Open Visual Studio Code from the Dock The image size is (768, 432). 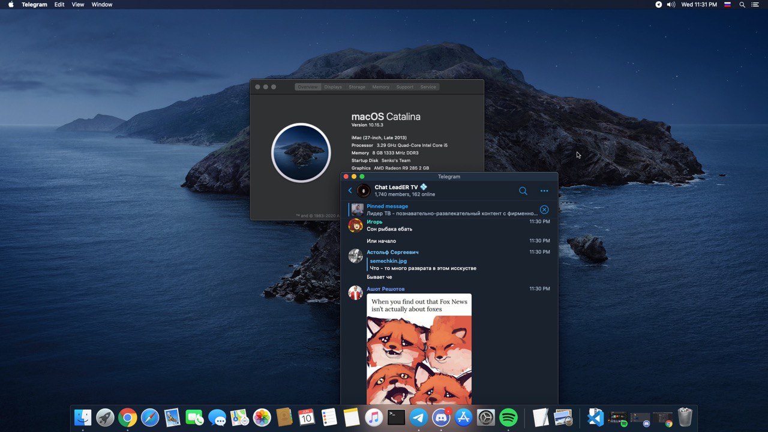pos(595,417)
